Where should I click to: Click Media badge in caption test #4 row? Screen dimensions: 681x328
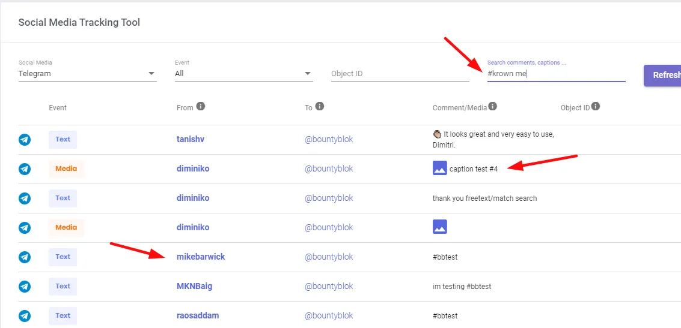click(x=67, y=169)
